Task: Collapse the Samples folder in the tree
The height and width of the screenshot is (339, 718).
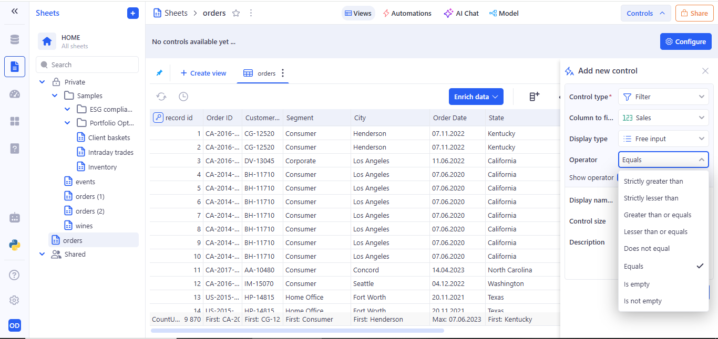Action: (55, 96)
